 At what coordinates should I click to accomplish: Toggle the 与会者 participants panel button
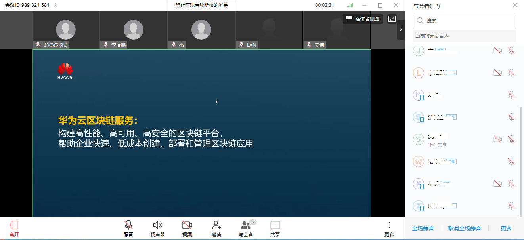click(246, 225)
